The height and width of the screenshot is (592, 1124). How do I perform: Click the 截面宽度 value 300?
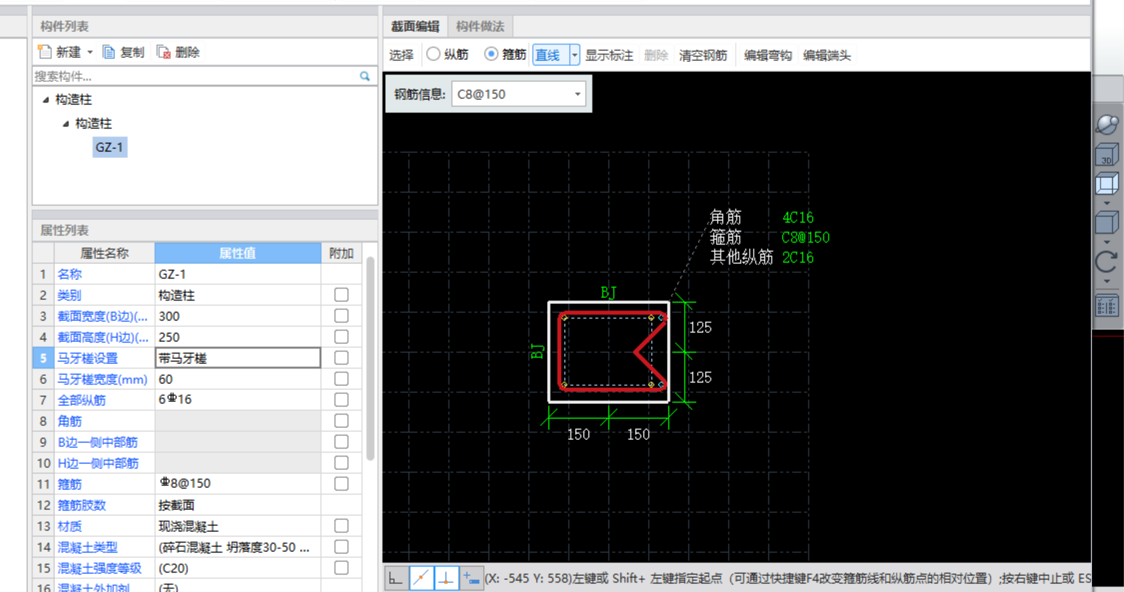238,316
